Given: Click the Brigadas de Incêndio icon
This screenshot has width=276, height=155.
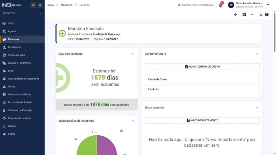Looking at the screenshot, I should [x=4, y=118].
